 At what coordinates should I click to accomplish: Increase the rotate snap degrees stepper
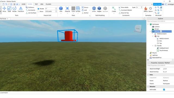[x=56, y=8]
